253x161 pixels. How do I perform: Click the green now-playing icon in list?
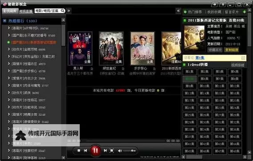pos(9,42)
